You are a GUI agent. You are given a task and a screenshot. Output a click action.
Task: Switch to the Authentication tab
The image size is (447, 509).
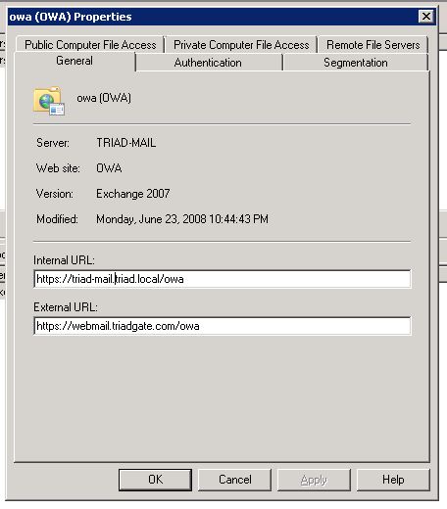(x=208, y=63)
